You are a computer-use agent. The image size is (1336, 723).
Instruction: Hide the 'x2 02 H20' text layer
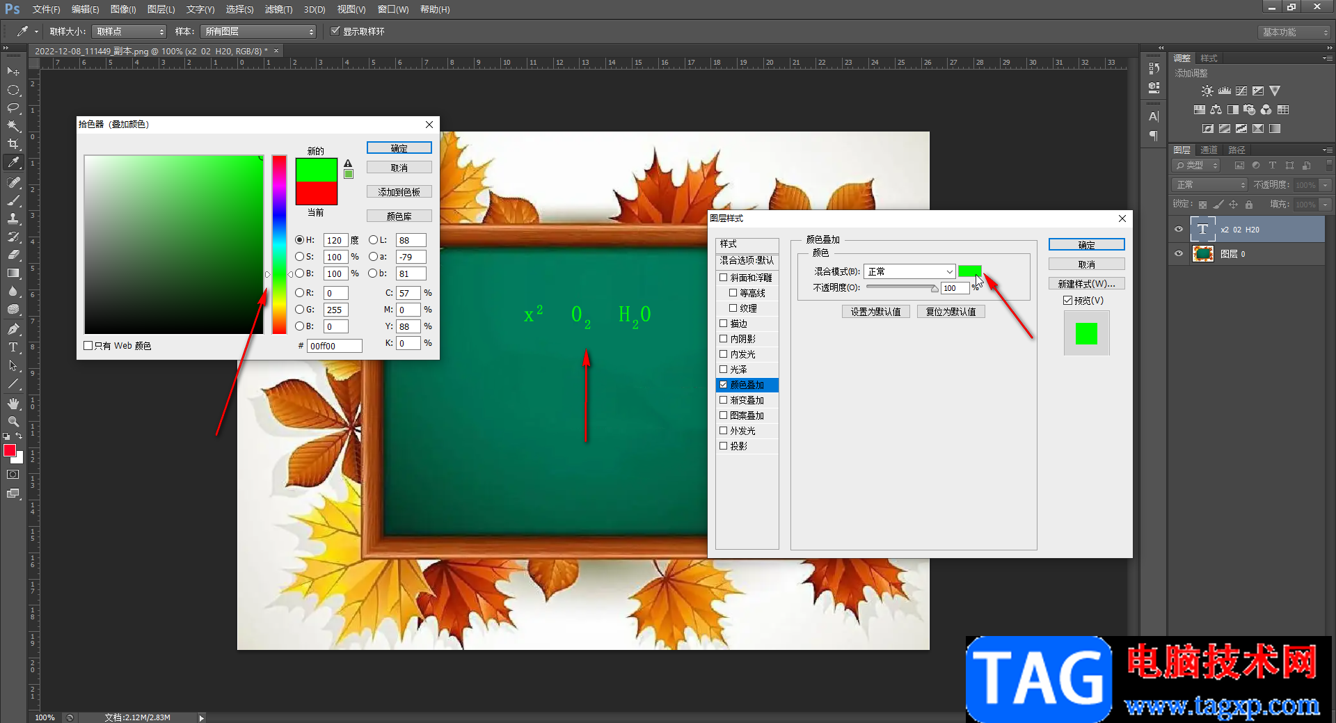click(x=1179, y=229)
